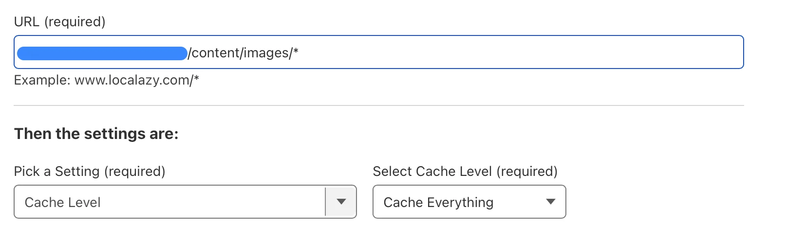Click the 'Cache Everything' option text
Viewport: 786px width, 242px height.
438,202
